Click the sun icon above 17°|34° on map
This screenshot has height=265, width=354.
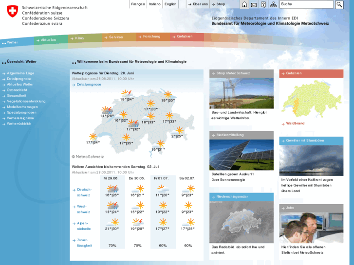point(93,137)
